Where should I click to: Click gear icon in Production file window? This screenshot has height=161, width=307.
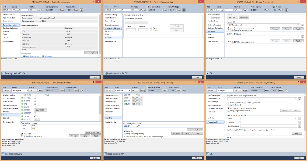(287, 90)
